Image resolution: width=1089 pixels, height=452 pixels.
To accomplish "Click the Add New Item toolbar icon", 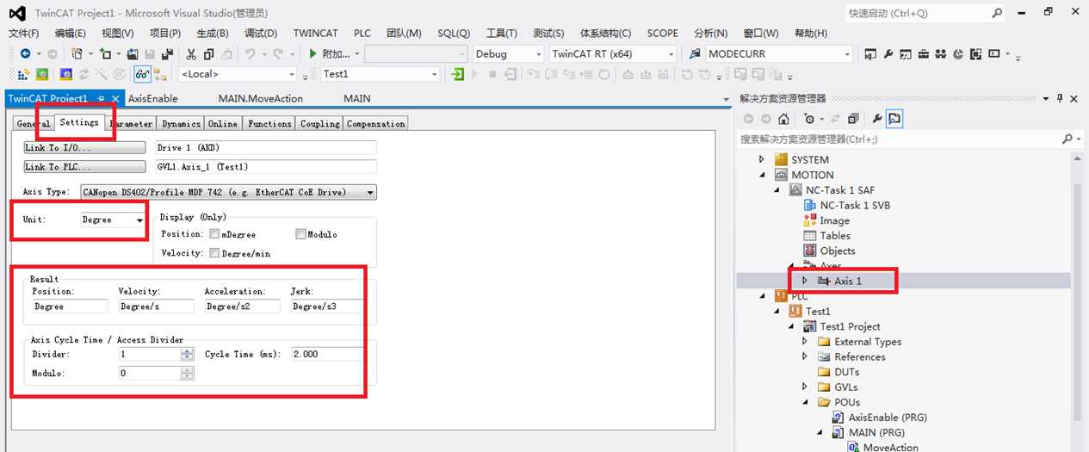I will [104, 53].
